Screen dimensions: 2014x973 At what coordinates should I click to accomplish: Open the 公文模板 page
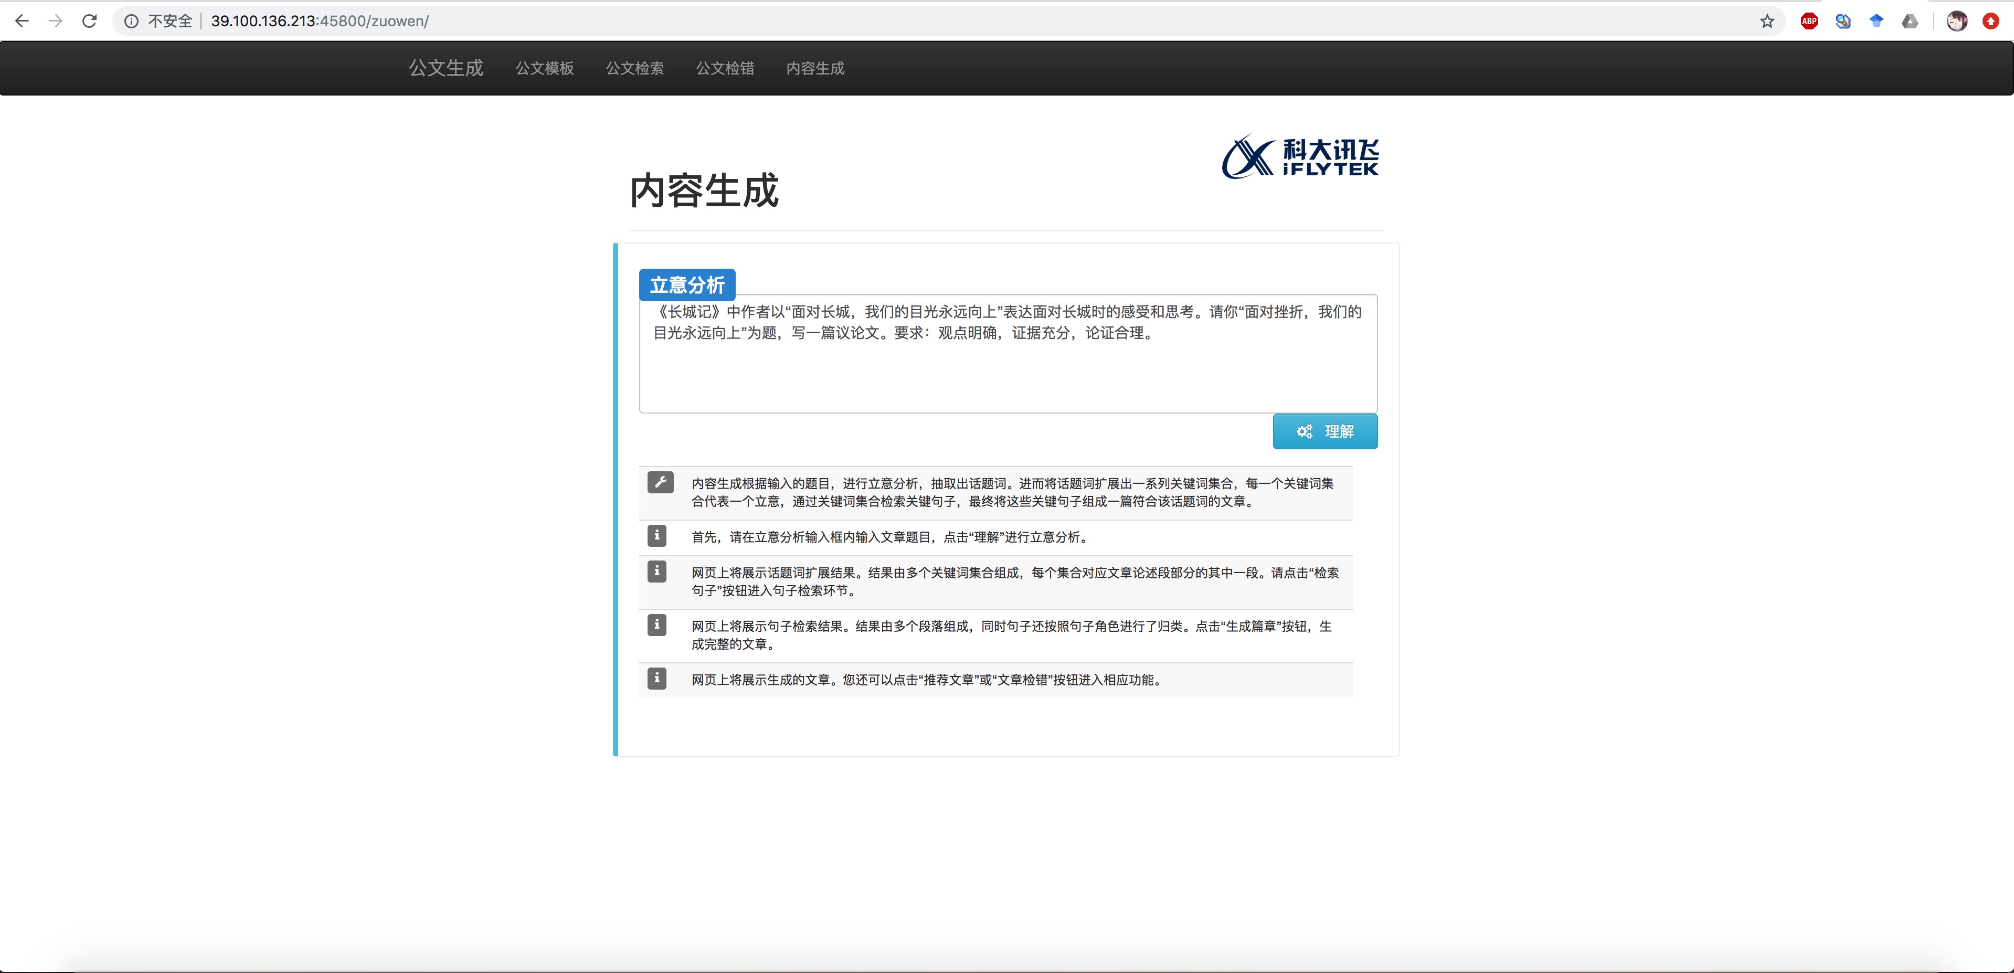coord(544,69)
